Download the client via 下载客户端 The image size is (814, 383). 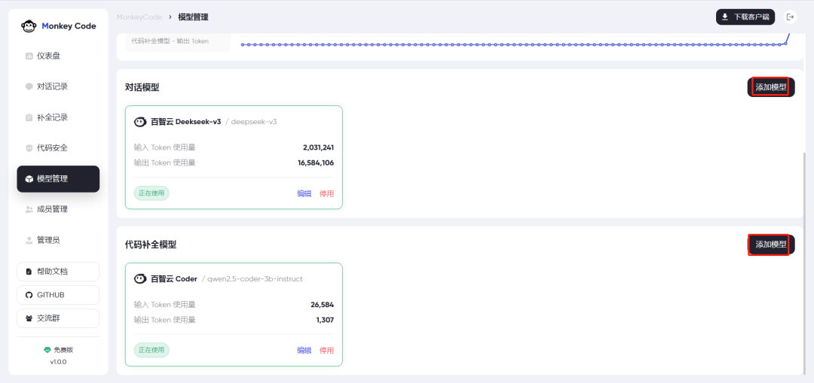pos(745,17)
